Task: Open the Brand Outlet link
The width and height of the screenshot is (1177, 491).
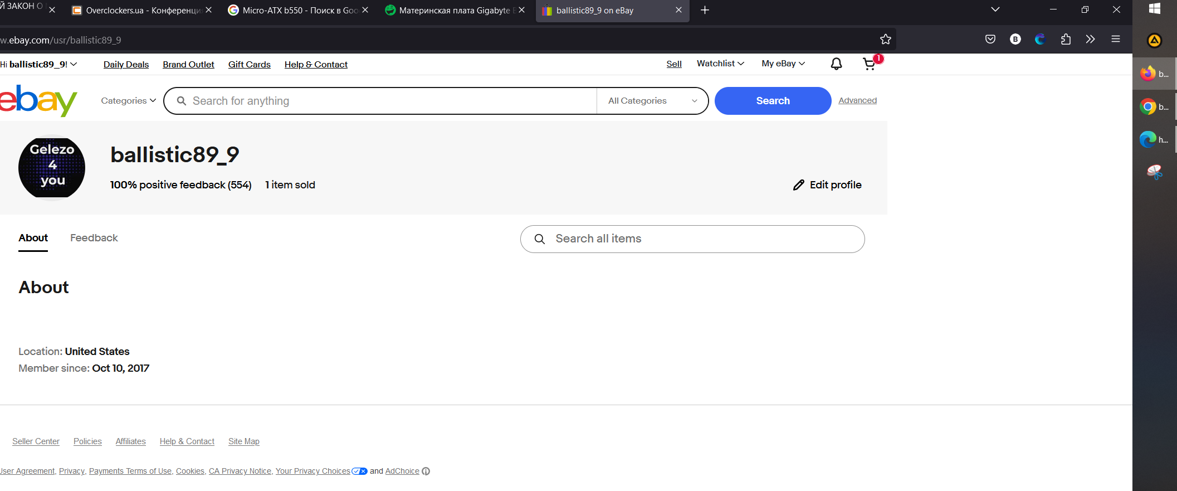Action: [x=188, y=65]
